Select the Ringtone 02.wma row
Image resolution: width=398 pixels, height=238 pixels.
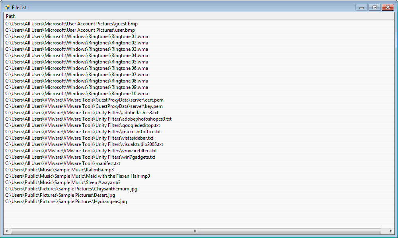199,43
